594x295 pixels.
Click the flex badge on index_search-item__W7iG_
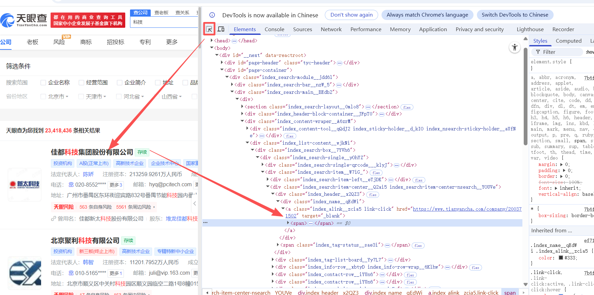click(376, 173)
